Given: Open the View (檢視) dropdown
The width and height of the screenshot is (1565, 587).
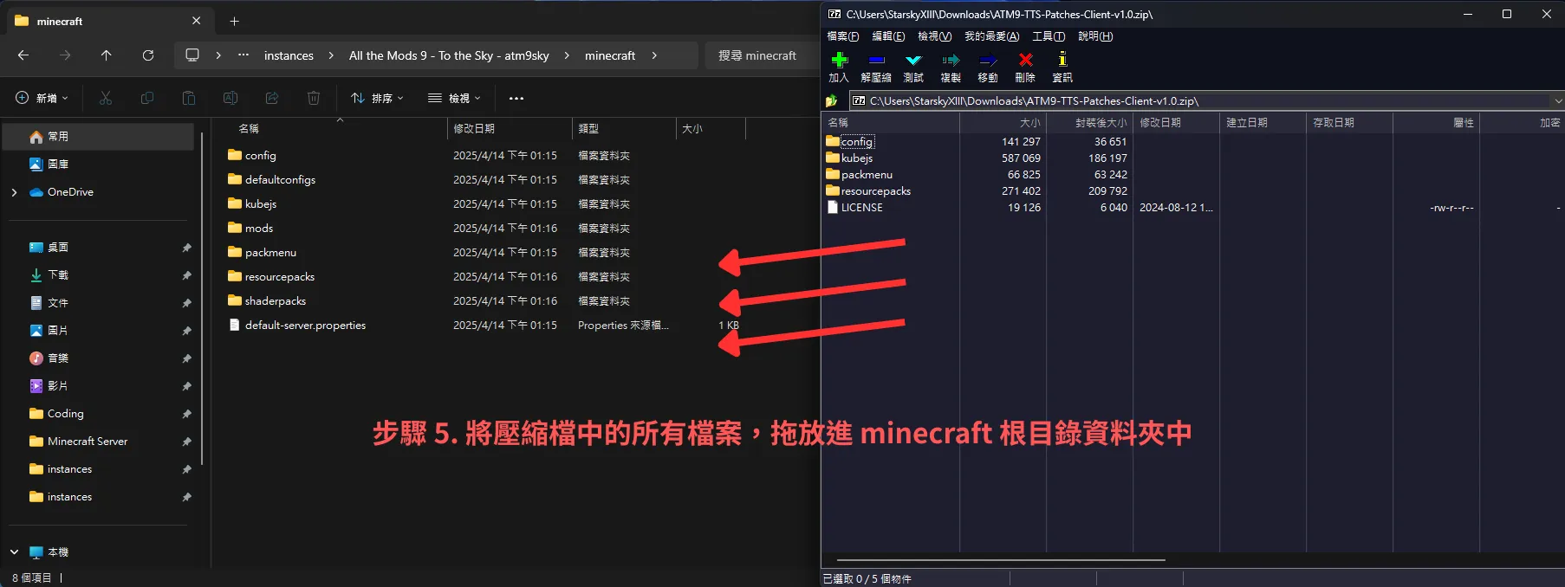Looking at the screenshot, I should point(454,98).
